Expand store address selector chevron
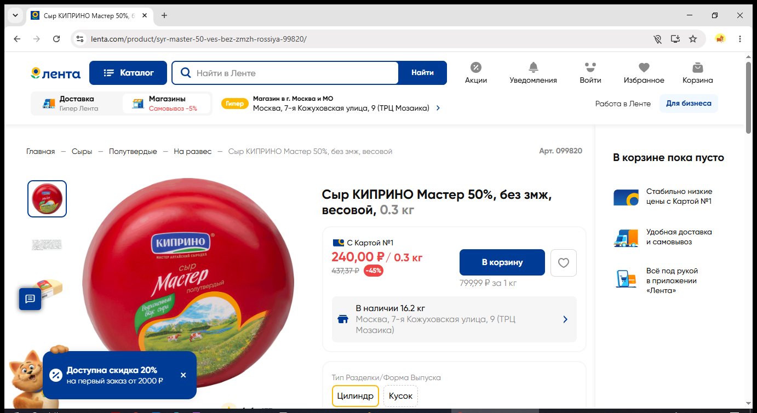Screen dimensions: 757x413 tap(438, 108)
